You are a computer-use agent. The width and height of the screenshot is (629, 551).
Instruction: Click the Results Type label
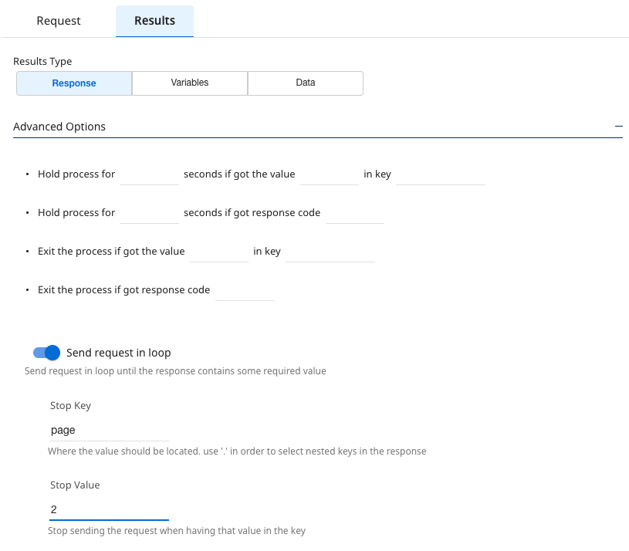(x=42, y=61)
